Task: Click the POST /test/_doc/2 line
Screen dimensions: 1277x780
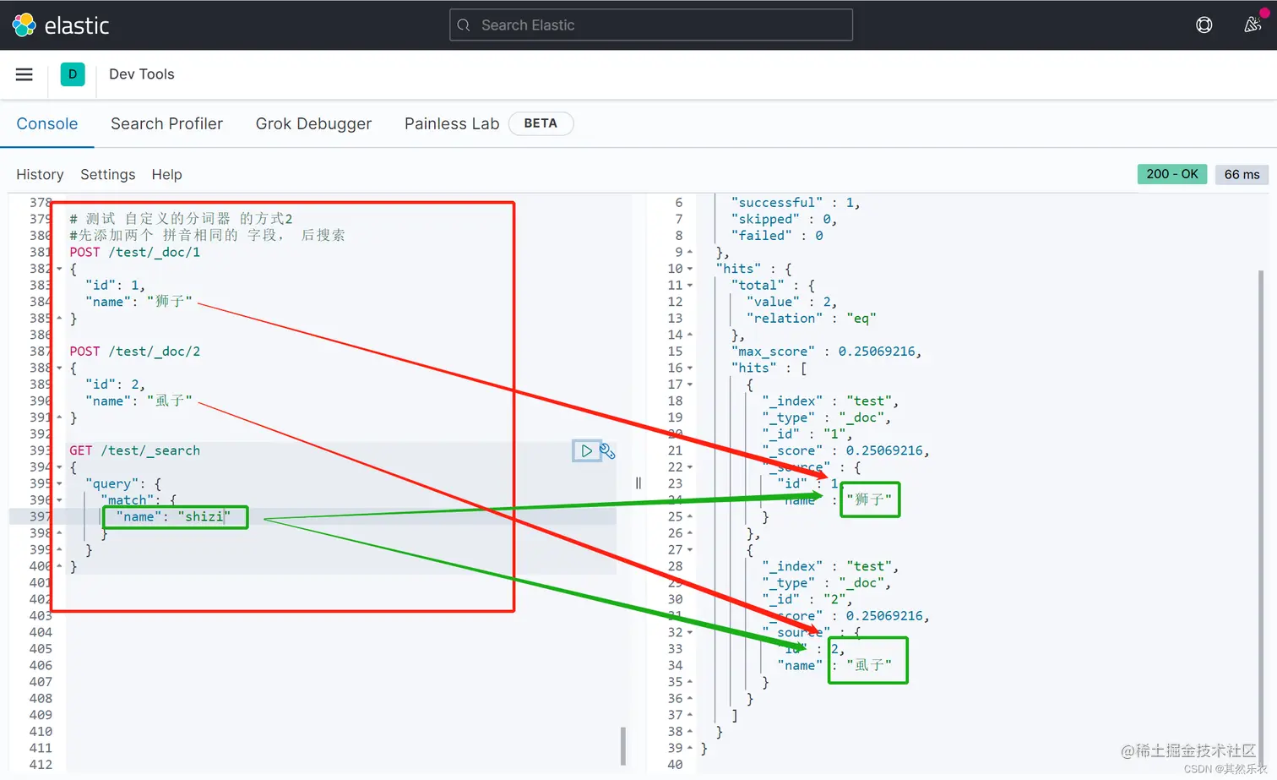Action: (135, 352)
